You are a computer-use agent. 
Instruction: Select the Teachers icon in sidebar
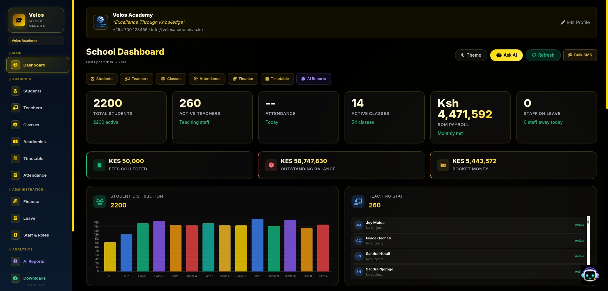point(15,108)
